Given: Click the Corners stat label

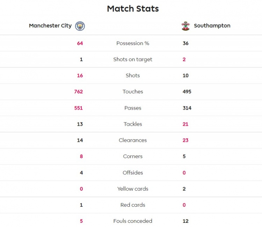Looking at the screenshot, I should [x=133, y=156].
